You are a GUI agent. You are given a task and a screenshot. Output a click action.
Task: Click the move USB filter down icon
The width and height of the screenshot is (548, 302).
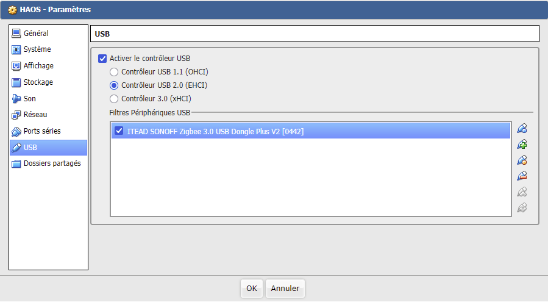522,208
